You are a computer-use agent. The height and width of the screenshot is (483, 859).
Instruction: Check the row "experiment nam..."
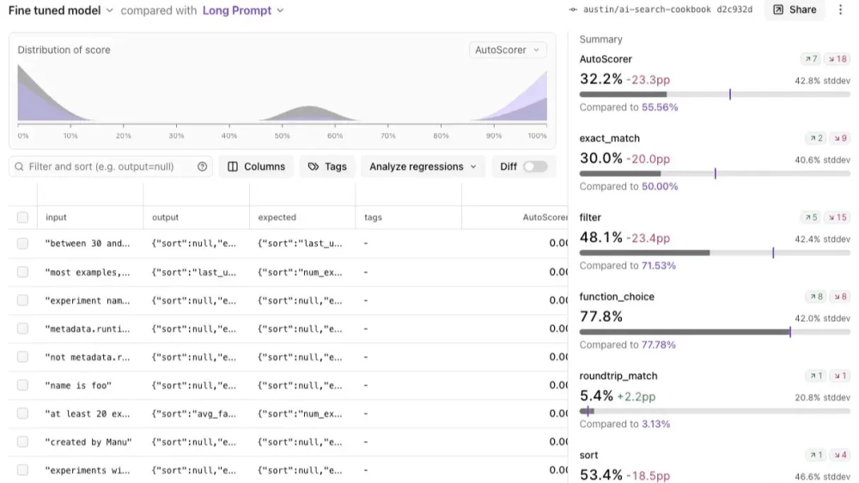click(22, 300)
